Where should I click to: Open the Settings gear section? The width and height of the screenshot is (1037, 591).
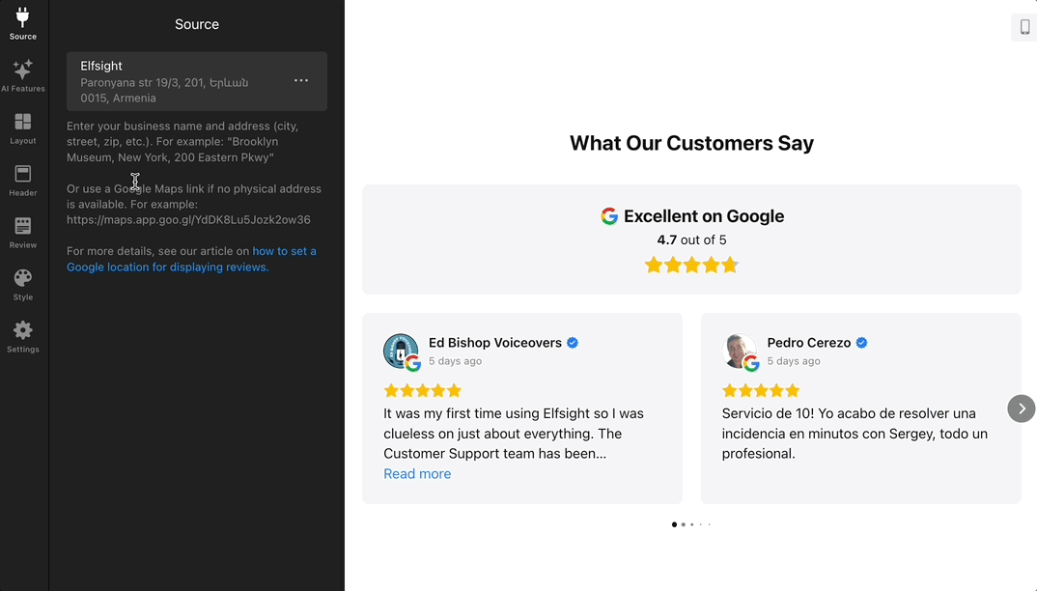point(23,336)
